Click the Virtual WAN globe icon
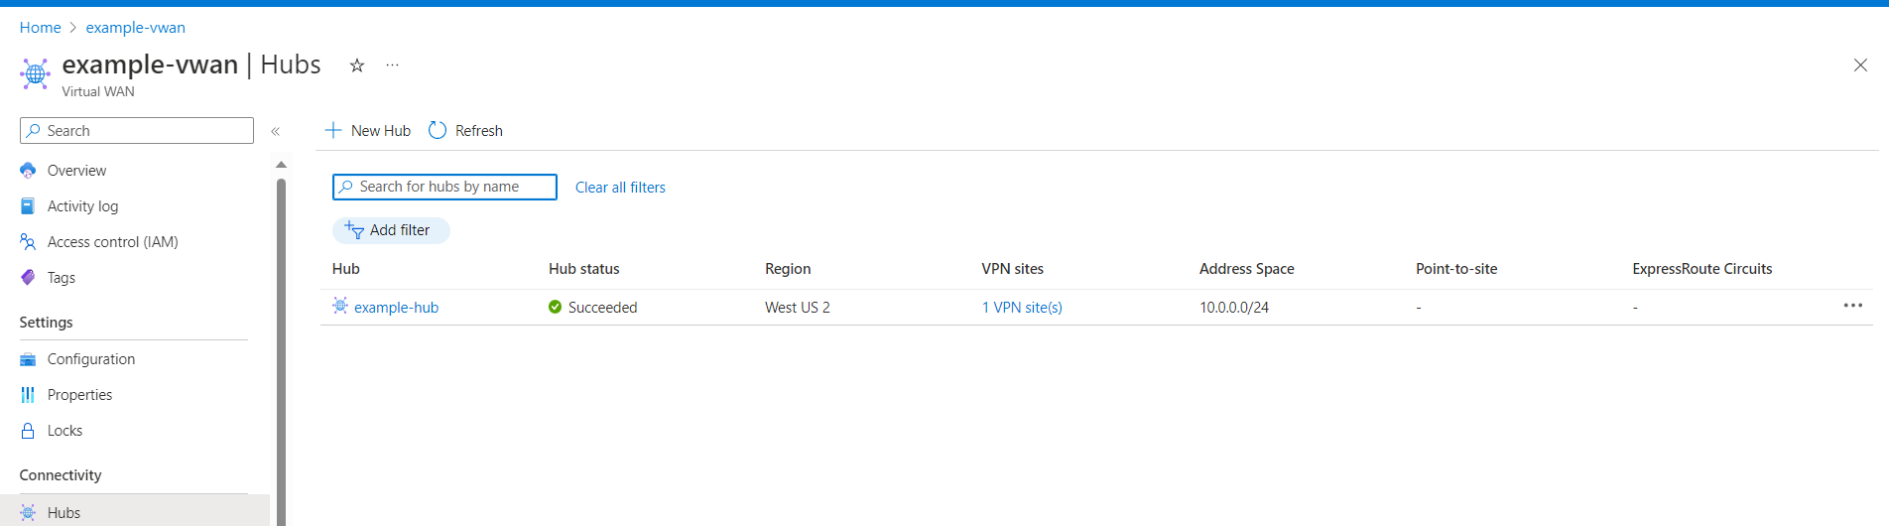Screen dimensions: 1889x526 point(35,73)
